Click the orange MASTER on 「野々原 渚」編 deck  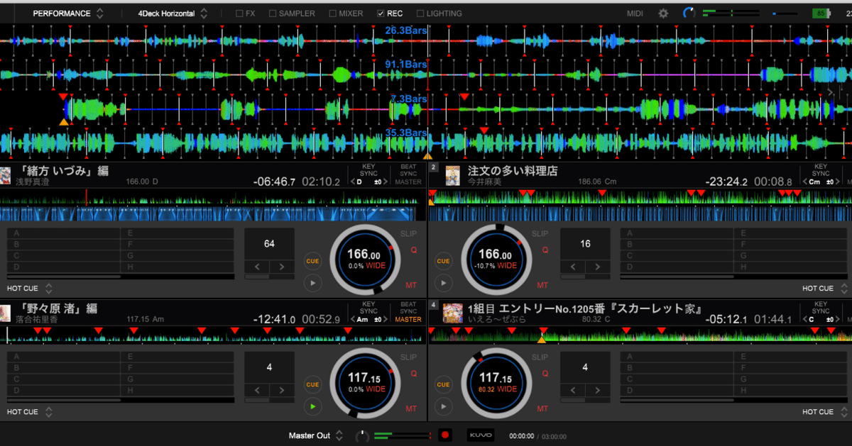[408, 319]
